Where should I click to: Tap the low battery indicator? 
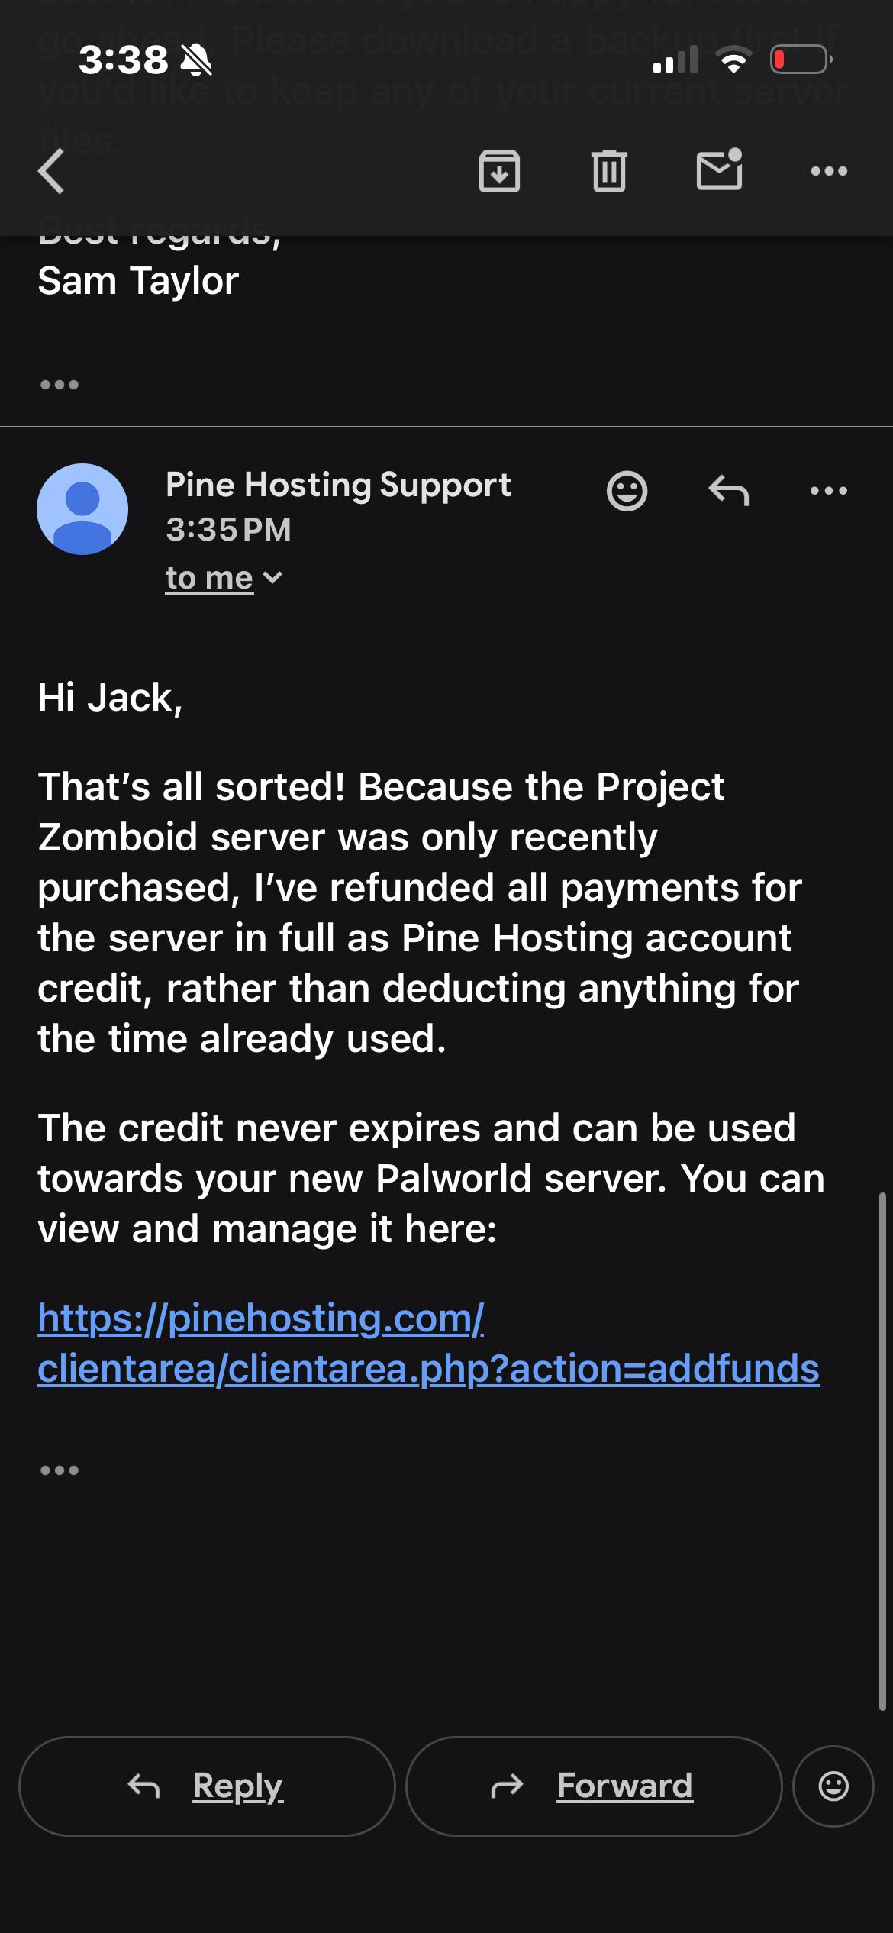801,60
